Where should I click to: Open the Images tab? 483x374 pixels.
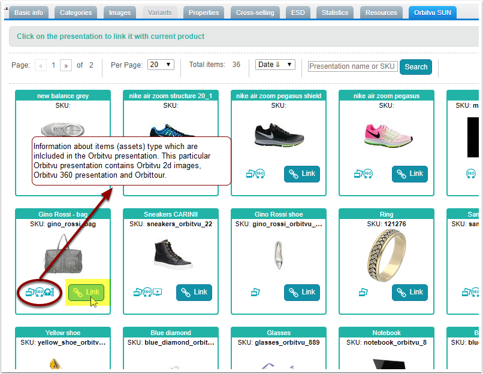120,13
